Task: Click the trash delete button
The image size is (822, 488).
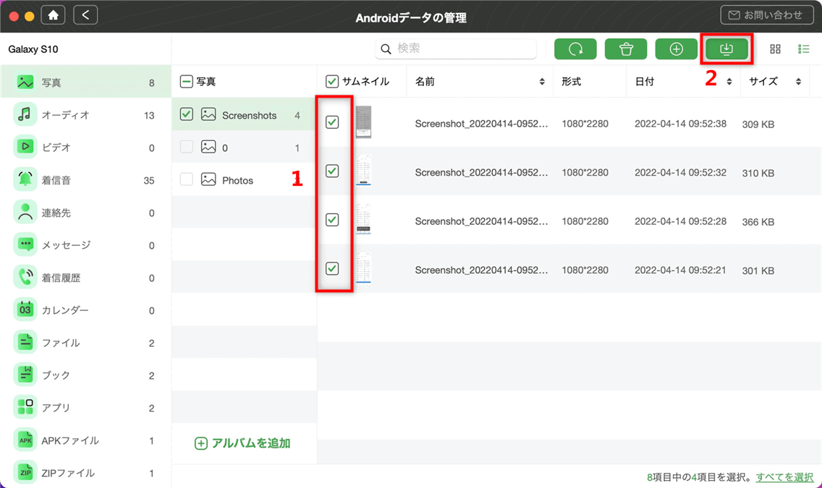Action: pyautogui.click(x=625, y=48)
